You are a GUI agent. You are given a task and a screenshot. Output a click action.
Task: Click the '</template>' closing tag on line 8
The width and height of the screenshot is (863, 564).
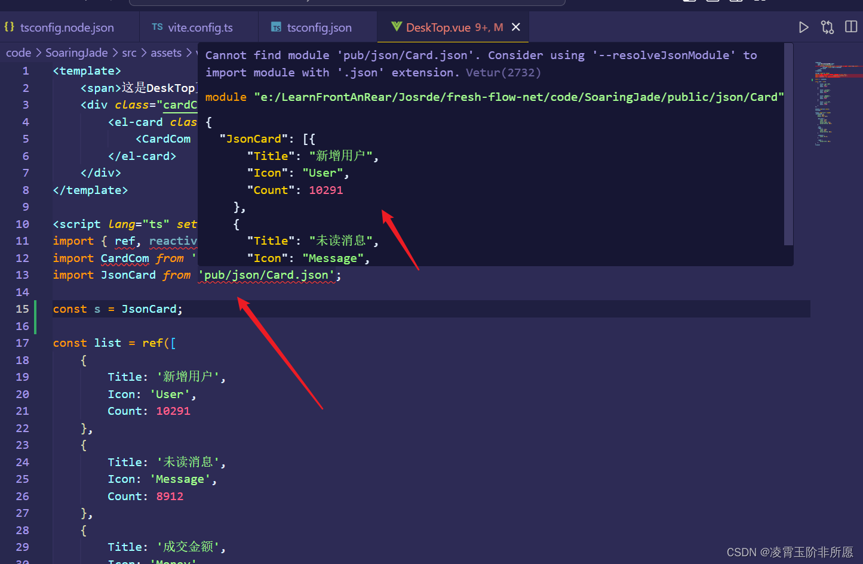[x=90, y=190]
